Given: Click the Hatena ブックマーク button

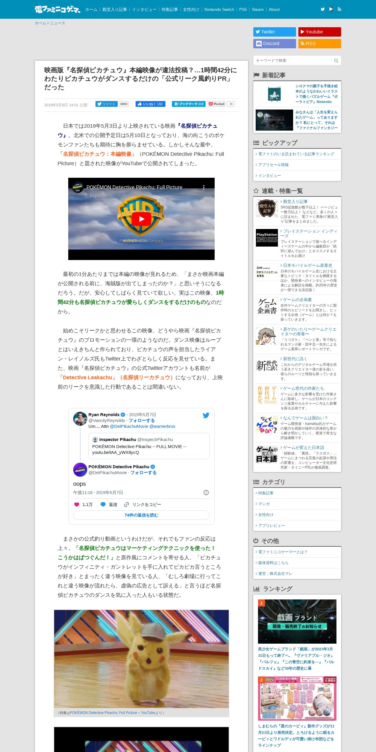Looking at the screenshot, I should [189, 104].
